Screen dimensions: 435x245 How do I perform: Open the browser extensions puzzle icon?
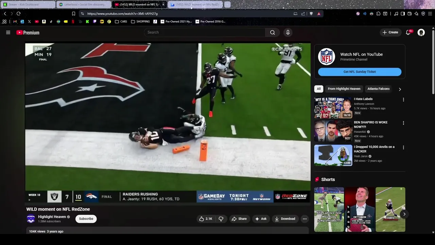(x=378, y=14)
